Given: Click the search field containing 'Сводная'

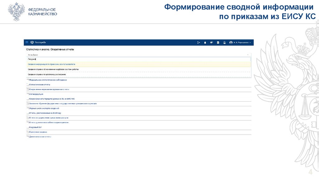Looking at the screenshot, I should (x=139, y=59).
